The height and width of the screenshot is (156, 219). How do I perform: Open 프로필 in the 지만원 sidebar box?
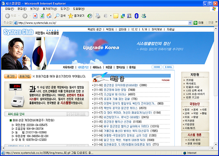[190, 80]
